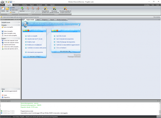Viewport: 161px width, 118px height.
Task: Collapse the Hashes sidebar section
Action: tap(19, 39)
